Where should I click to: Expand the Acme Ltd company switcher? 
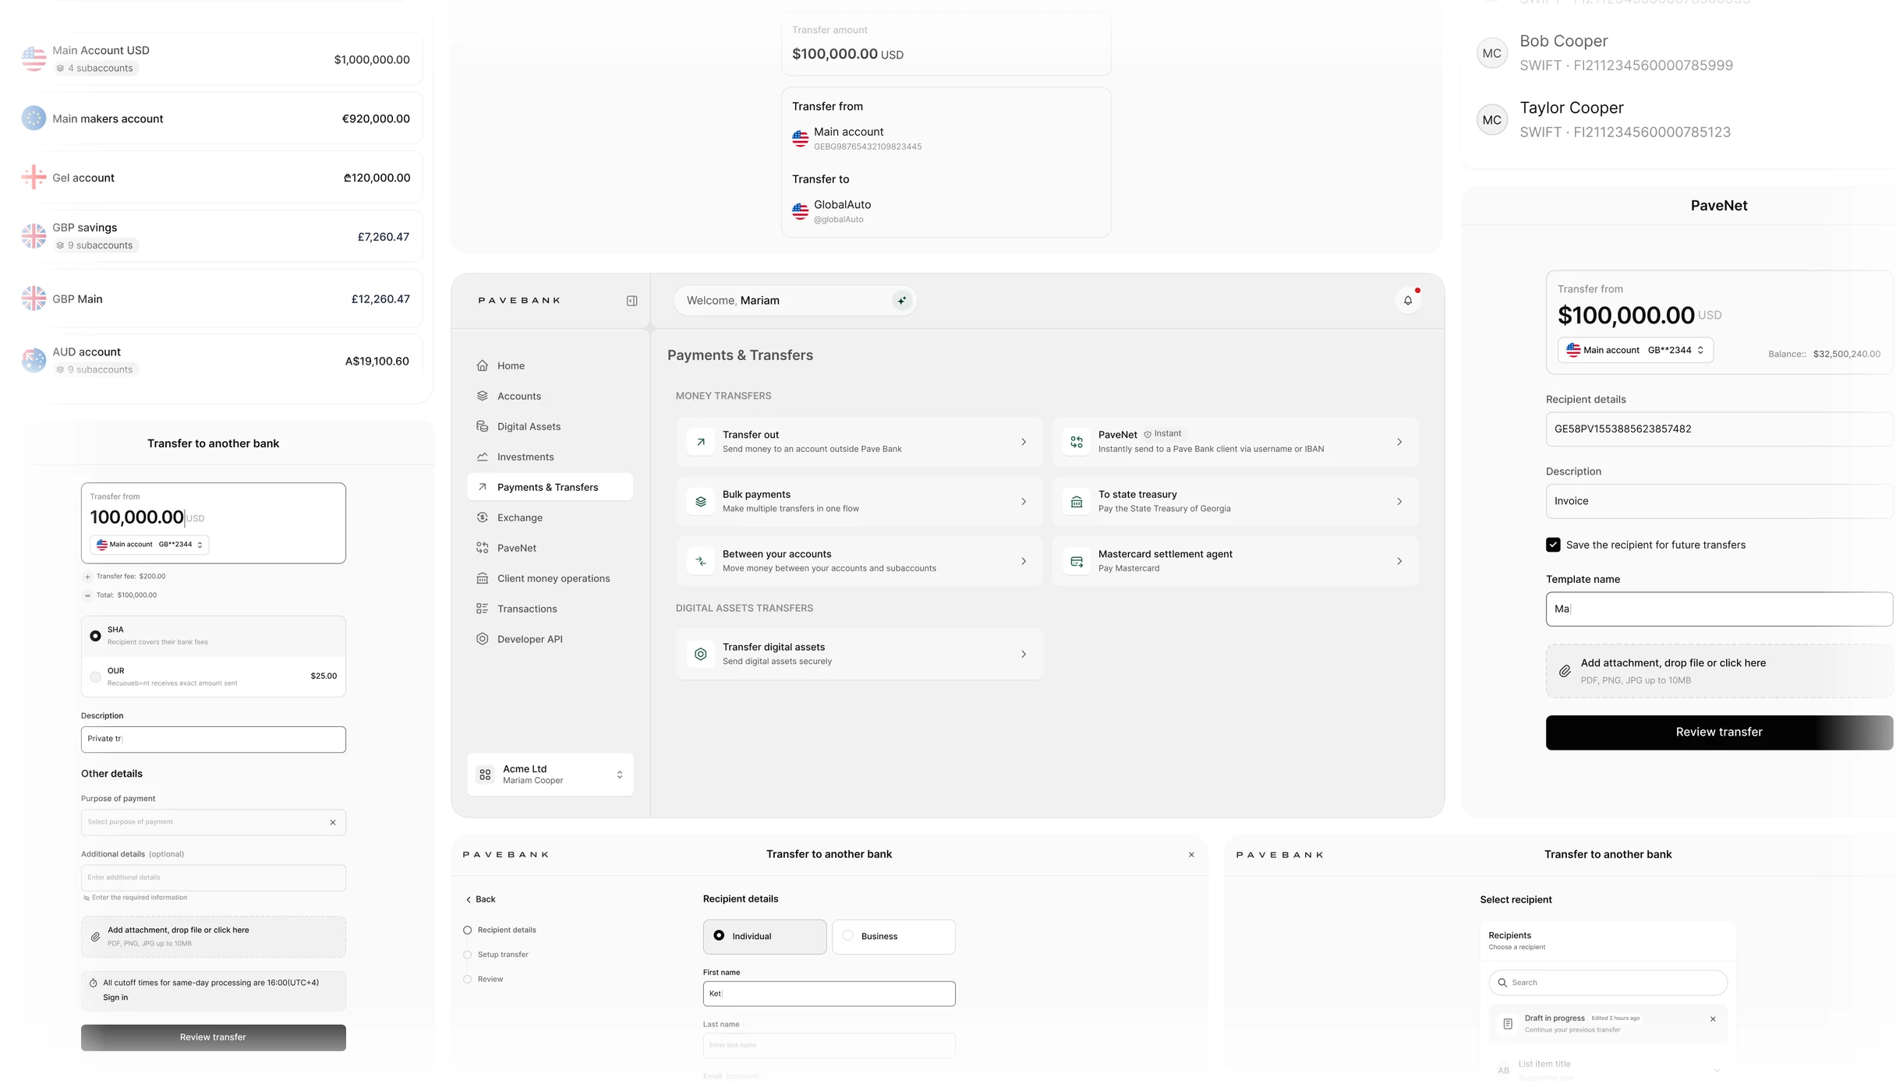550,775
